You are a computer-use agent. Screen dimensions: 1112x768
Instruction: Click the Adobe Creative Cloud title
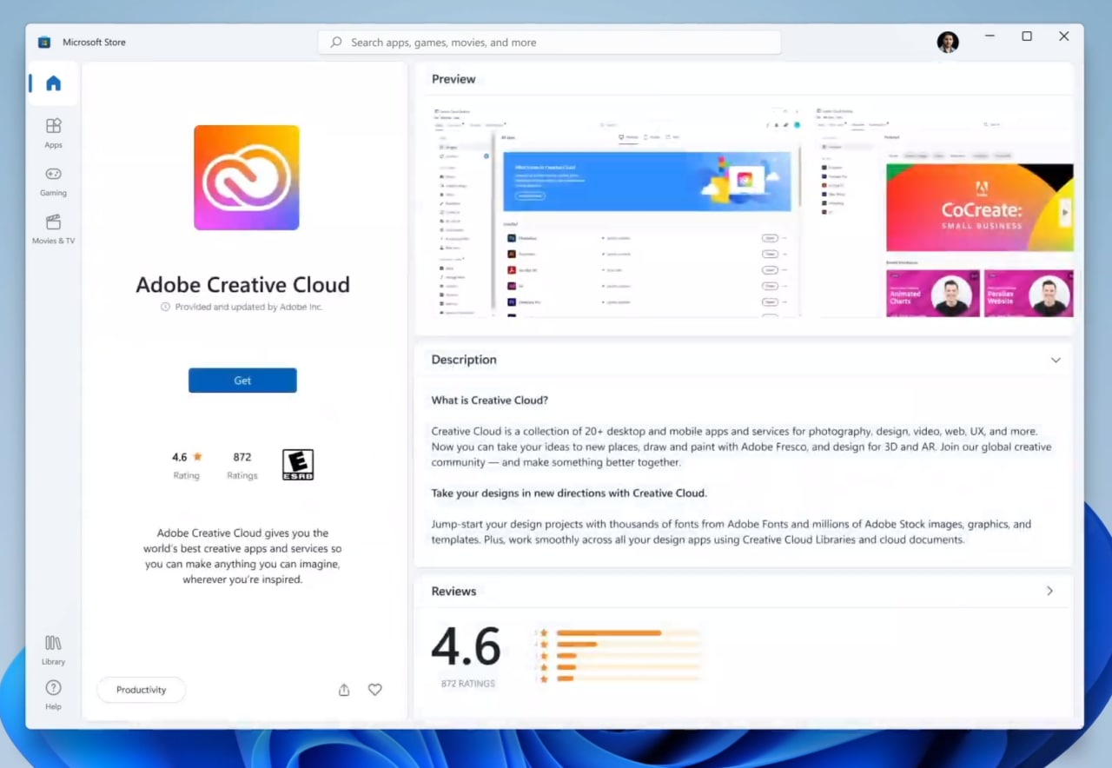[x=242, y=284]
